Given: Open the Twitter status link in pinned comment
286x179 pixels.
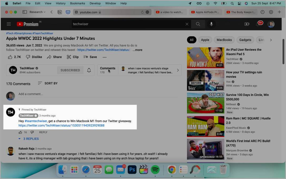Looking at the screenshot, I should [61, 125].
